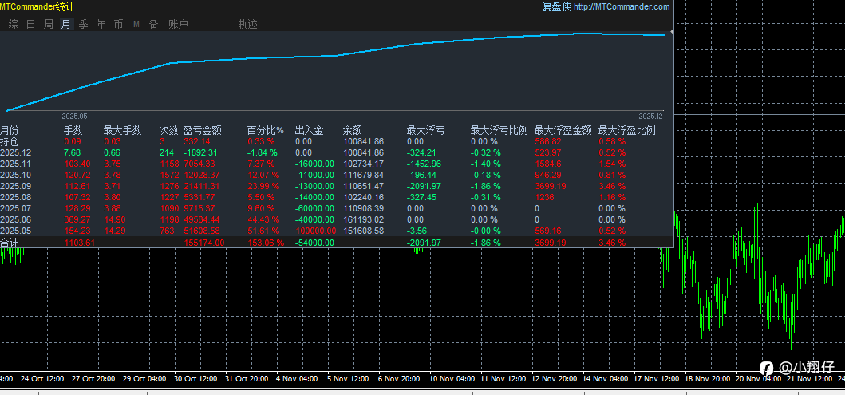Open the 轨迹 track tab

pyautogui.click(x=247, y=24)
